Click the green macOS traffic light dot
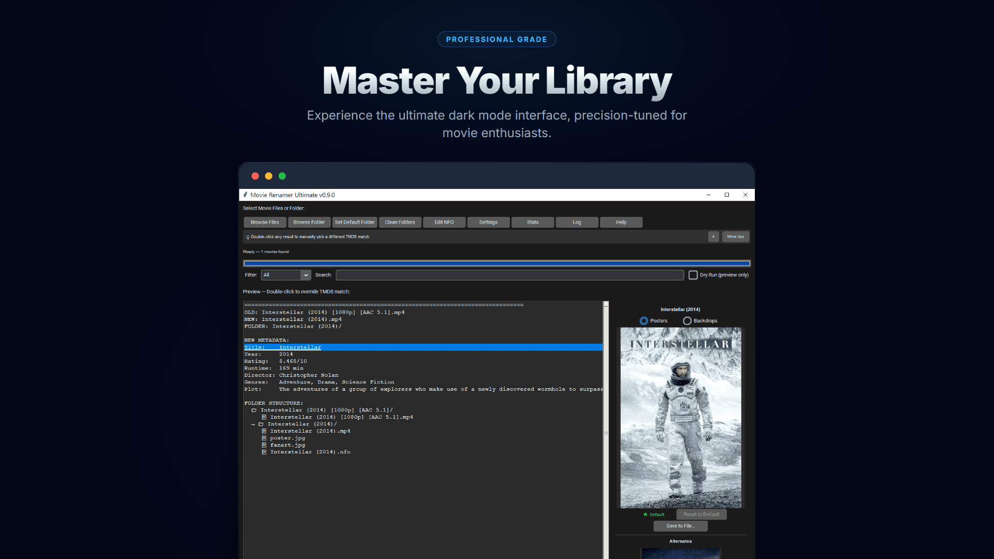The width and height of the screenshot is (994, 559). [282, 176]
